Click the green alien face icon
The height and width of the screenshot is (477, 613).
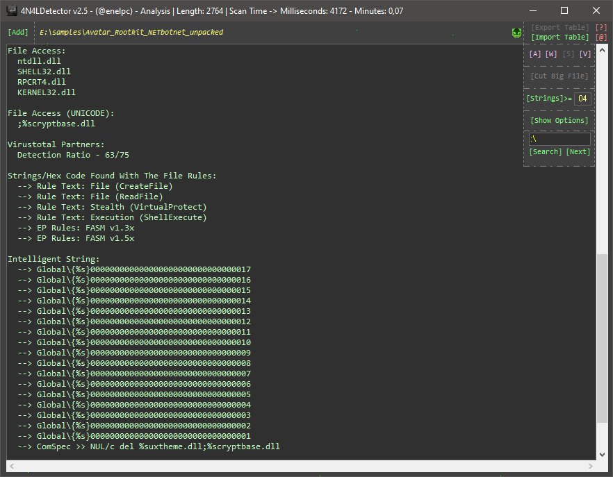517,33
